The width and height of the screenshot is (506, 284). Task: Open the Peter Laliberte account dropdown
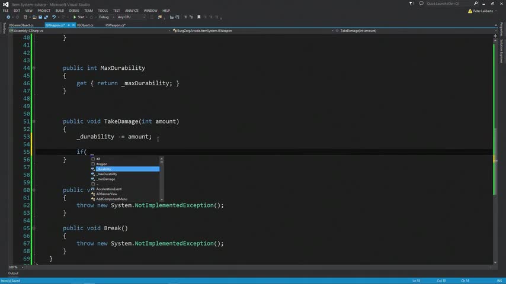(x=485, y=11)
